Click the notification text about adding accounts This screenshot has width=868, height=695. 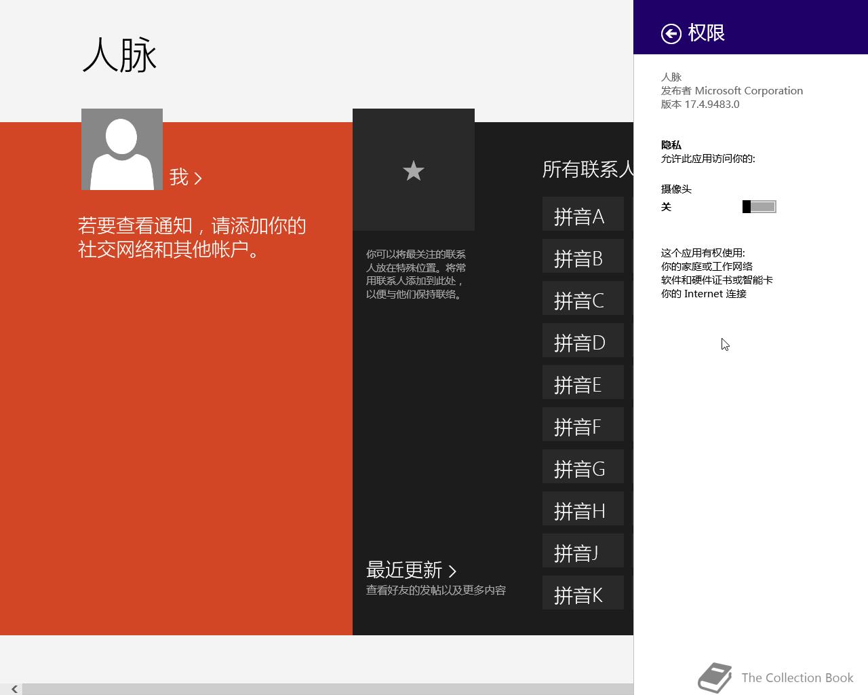(192, 238)
